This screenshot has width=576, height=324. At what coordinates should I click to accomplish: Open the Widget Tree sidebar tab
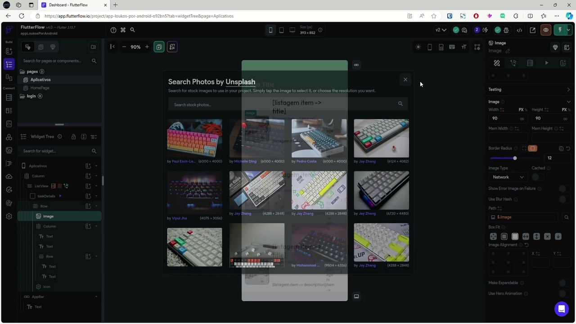(x=9, y=64)
